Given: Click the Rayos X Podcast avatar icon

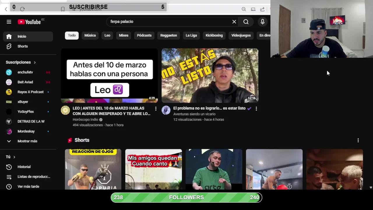Looking at the screenshot, I should click(x=9, y=92).
